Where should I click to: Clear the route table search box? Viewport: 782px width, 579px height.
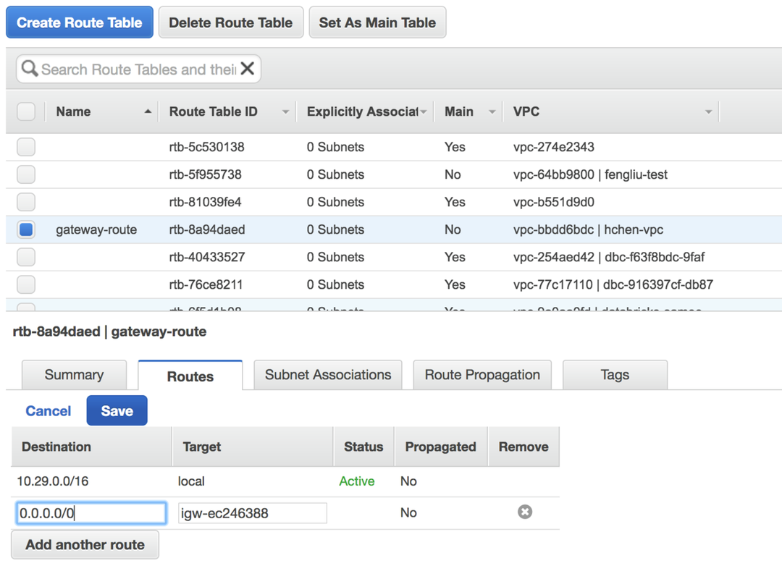[x=248, y=69]
